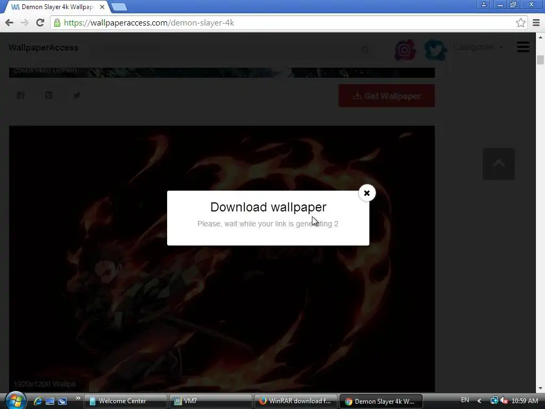Click the forward navigation arrow

[24, 22]
